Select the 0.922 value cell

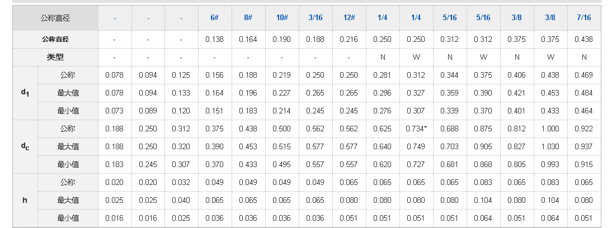[x=583, y=129]
